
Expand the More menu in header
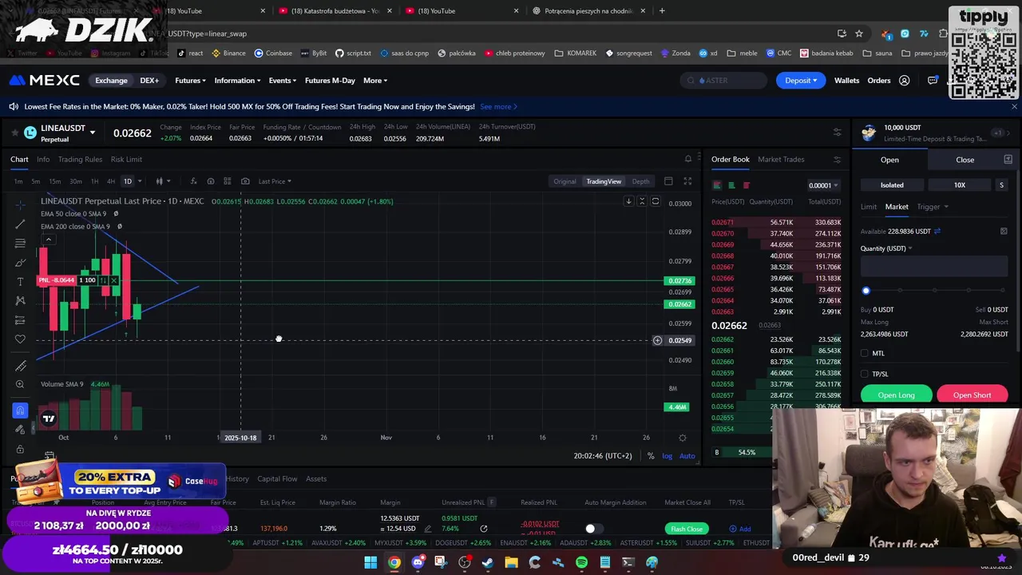coord(375,81)
